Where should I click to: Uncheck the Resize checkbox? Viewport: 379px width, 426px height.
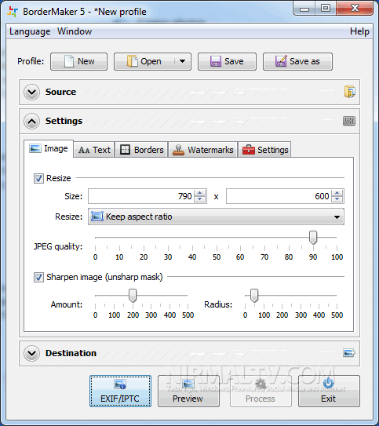tap(38, 179)
